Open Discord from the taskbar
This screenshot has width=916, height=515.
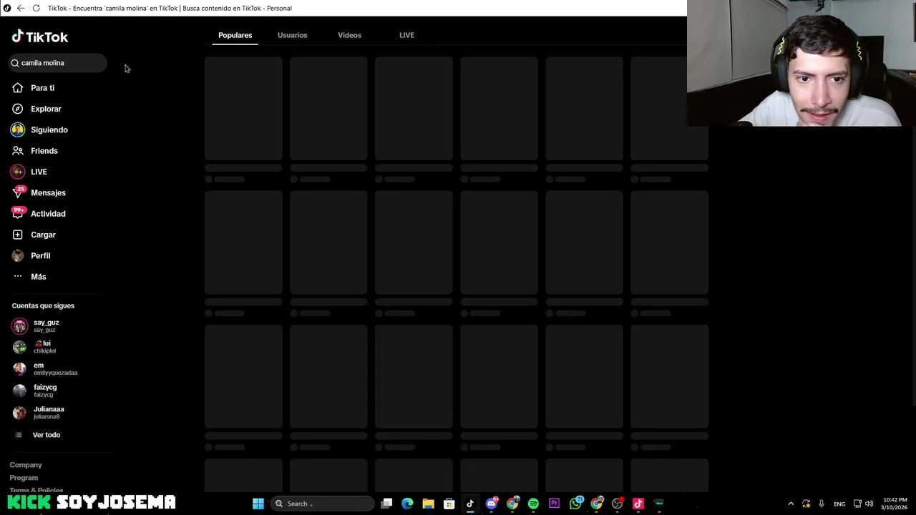492,504
